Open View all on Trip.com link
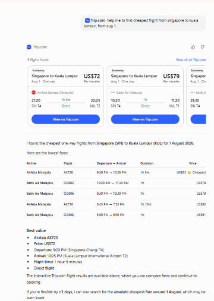 click(191, 59)
